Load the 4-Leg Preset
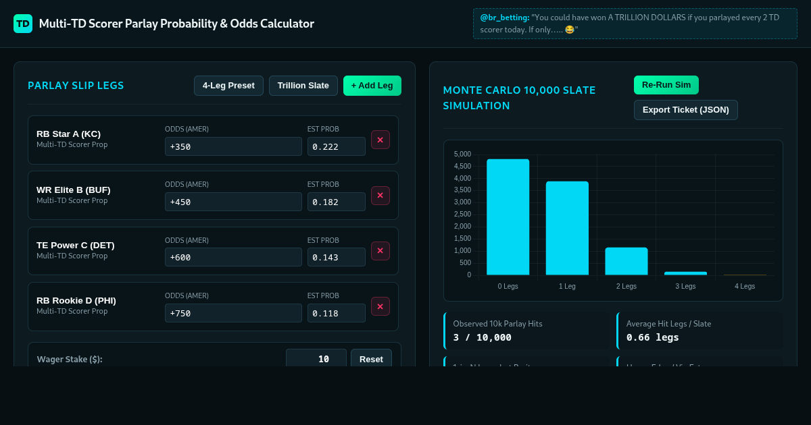This screenshot has width=811, height=425. click(x=228, y=86)
